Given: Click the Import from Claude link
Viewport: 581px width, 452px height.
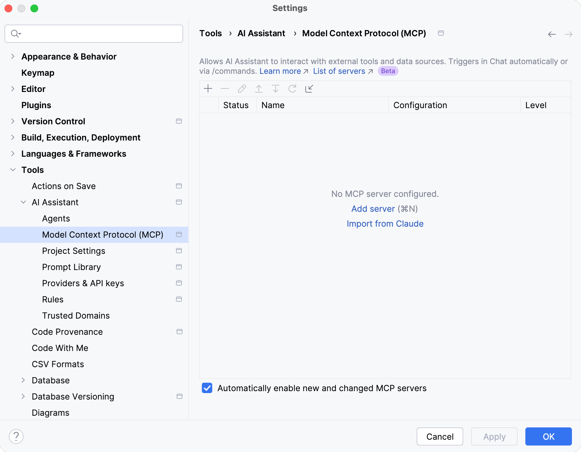Looking at the screenshot, I should click(x=385, y=223).
